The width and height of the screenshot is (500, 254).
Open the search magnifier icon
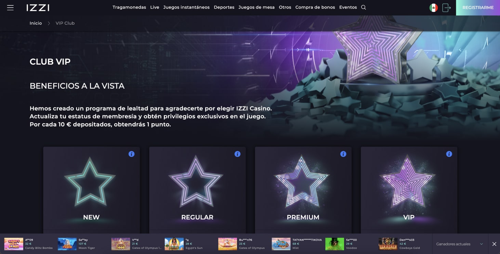click(x=364, y=7)
